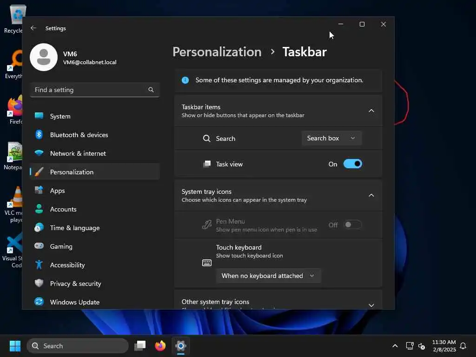Click the Apps icon in sidebar
Image resolution: width=476 pixels, height=357 pixels.
tap(39, 190)
